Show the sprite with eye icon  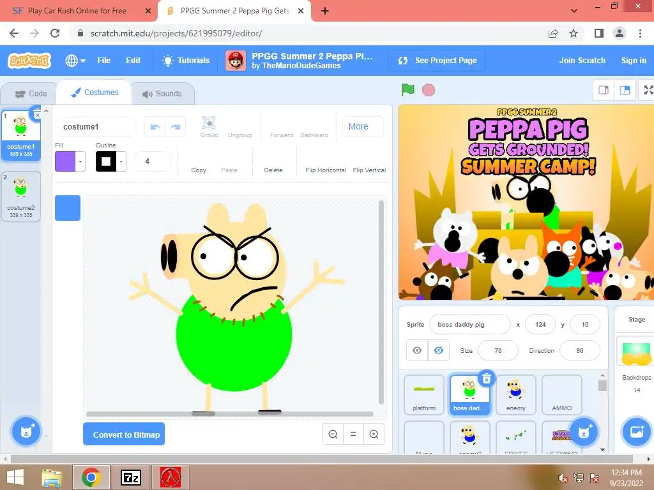click(x=417, y=350)
